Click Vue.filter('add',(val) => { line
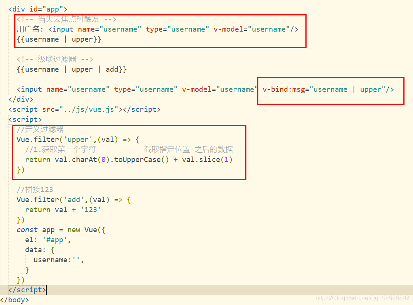413x305 pixels. [74, 200]
